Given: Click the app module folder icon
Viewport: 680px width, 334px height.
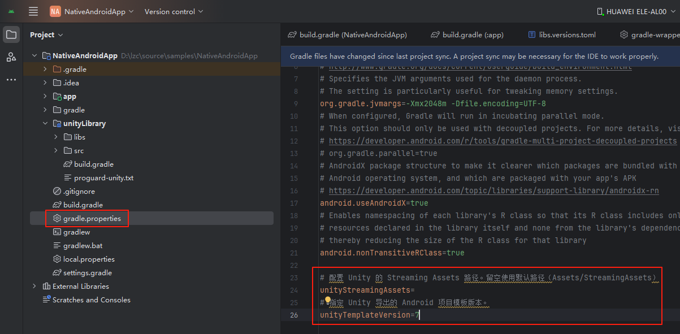Looking at the screenshot, I should [x=57, y=97].
